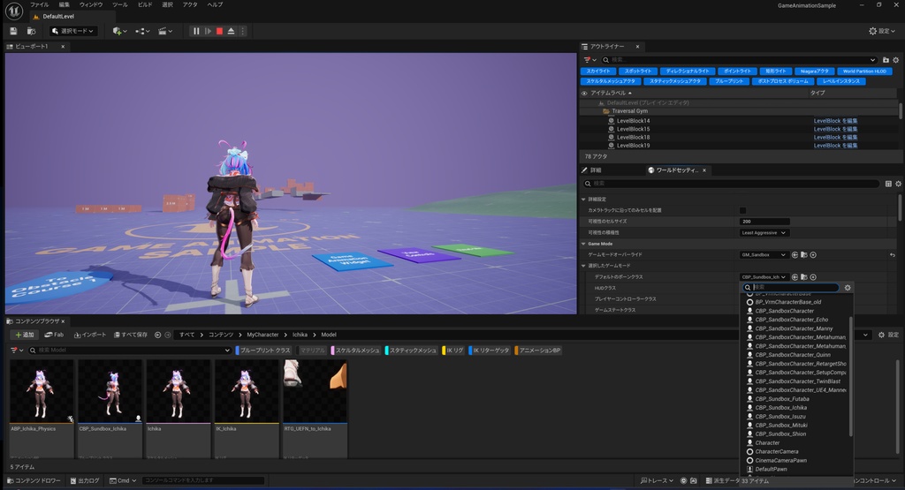Screen dimensions: 905x490
Task: Select the ビューポート1 tab
Action: [x=32, y=47]
